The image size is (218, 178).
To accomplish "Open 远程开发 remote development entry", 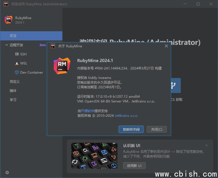I will click(x=16, y=45).
